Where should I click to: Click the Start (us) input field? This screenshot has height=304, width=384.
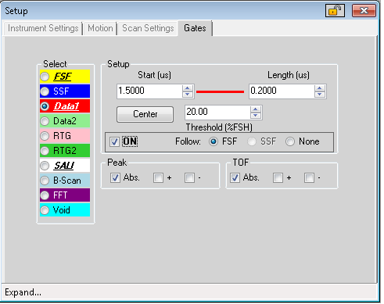pyautogui.click(x=149, y=91)
